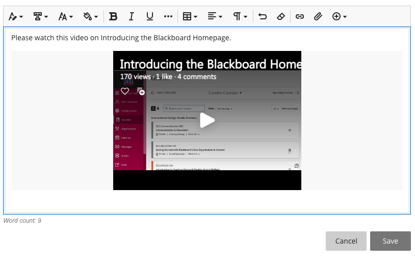Screen dimensions: 415x265
Task: Clear formatting with the eraser icon
Action: click(x=281, y=16)
